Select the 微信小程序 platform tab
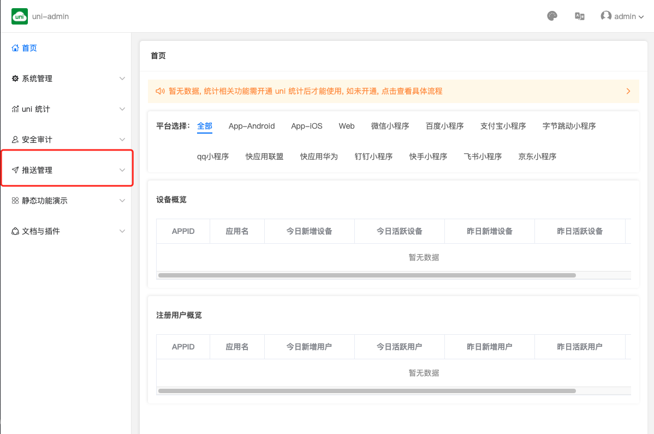 tap(390, 126)
